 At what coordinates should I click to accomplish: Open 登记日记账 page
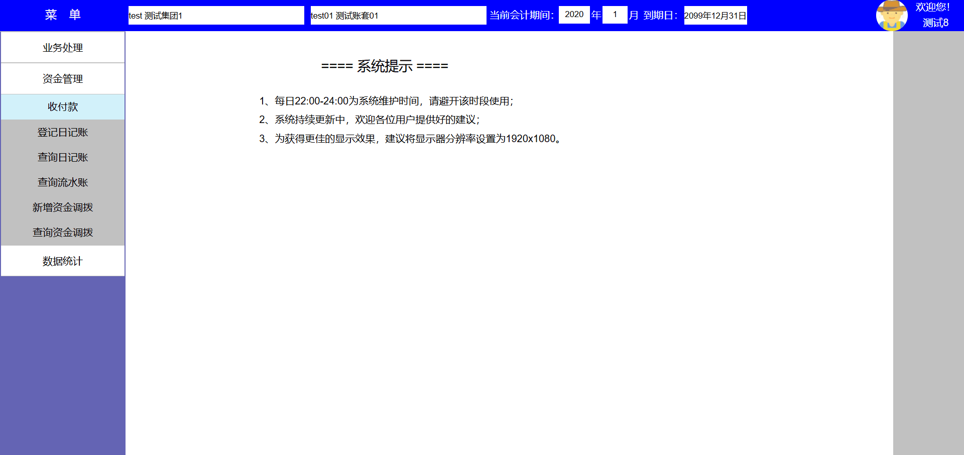(63, 132)
